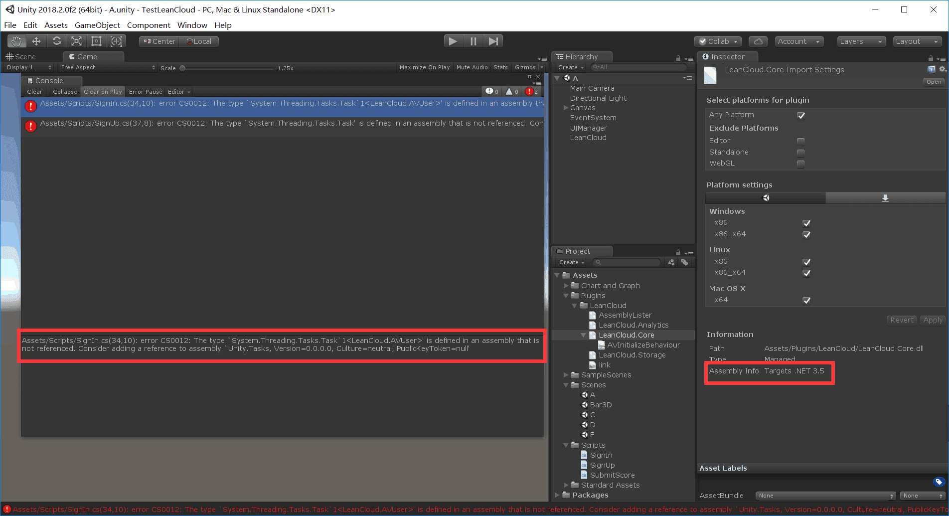Open the Console Editor dropdown
Screen dimensions: 949x516
click(179, 92)
